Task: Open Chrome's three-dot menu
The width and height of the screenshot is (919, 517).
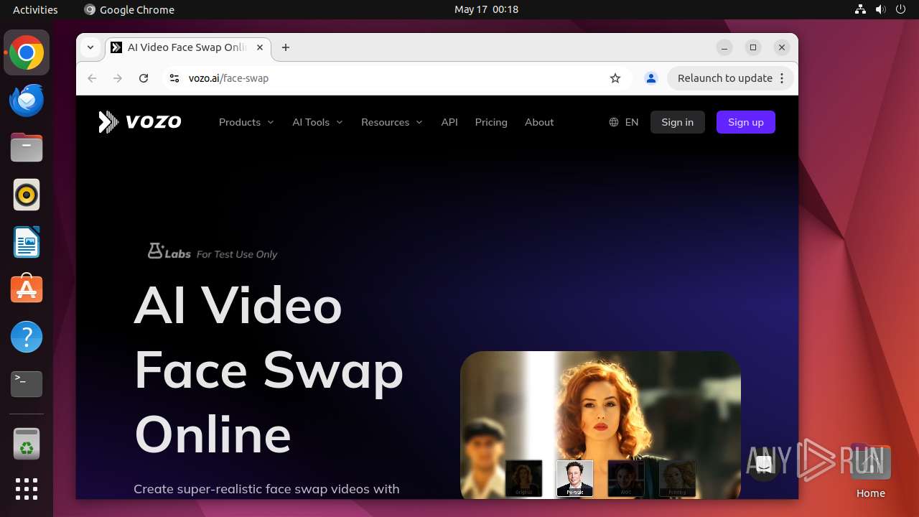Action: pyautogui.click(x=782, y=78)
